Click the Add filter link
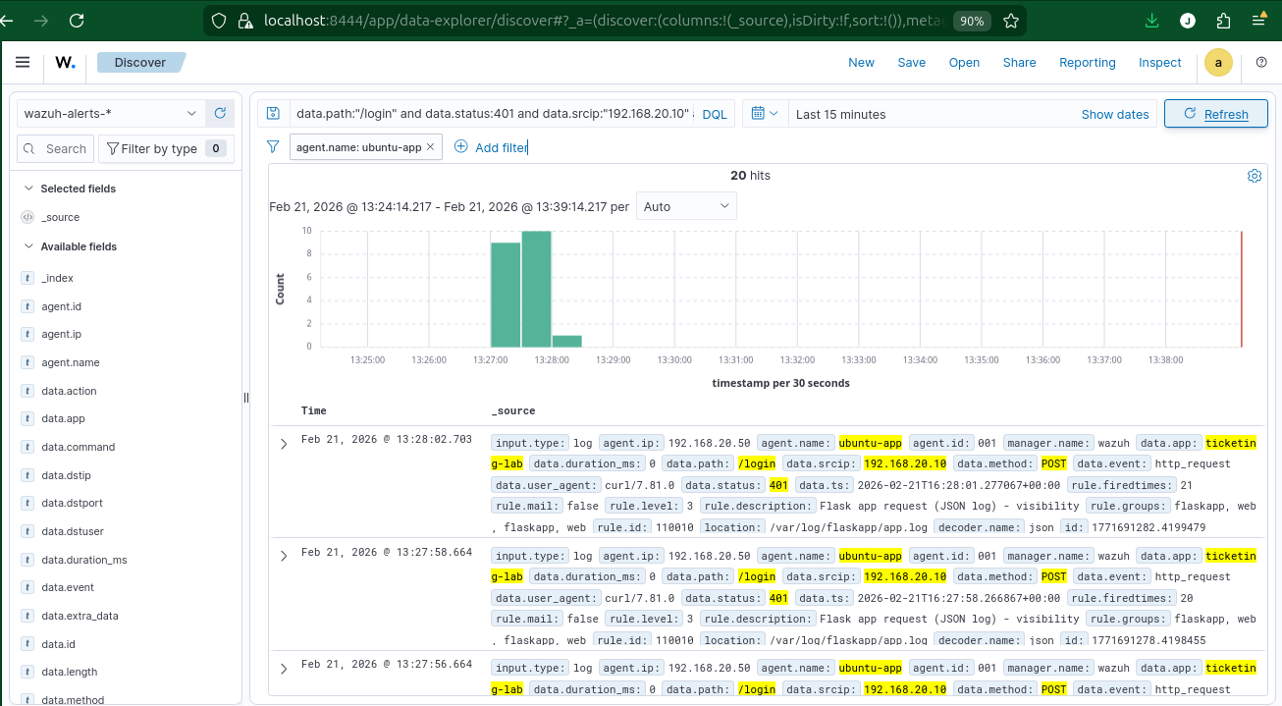Image resolution: width=1282 pixels, height=706 pixels. (x=491, y=147)
